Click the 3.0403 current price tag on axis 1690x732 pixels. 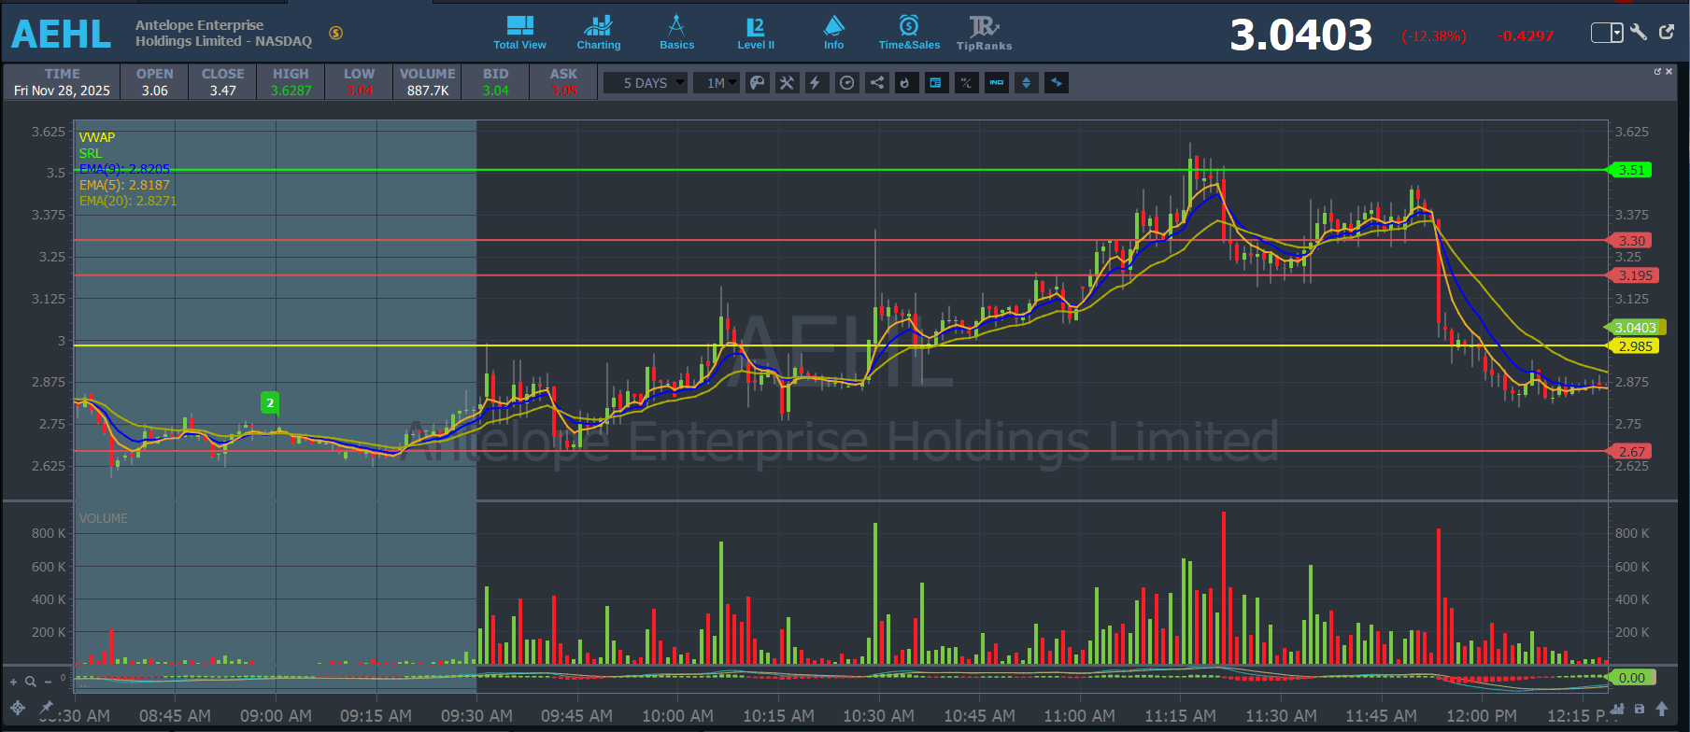click(1635, 328)
